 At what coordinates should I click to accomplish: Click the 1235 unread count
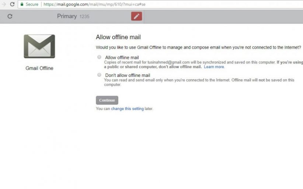tap(84, 17)
